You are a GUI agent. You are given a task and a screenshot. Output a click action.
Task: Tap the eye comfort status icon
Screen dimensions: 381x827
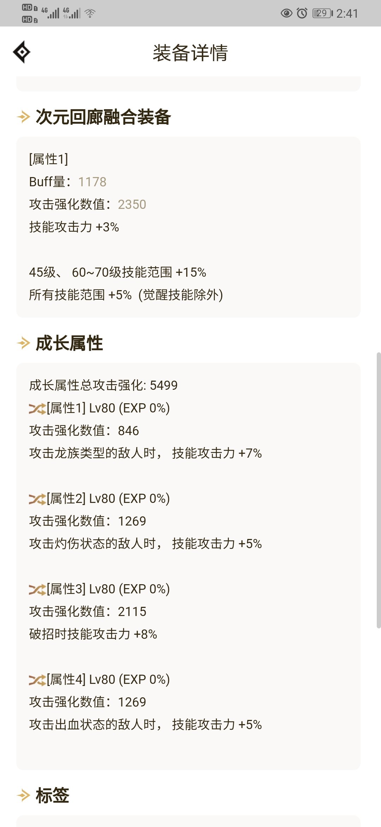coord(286,13)
